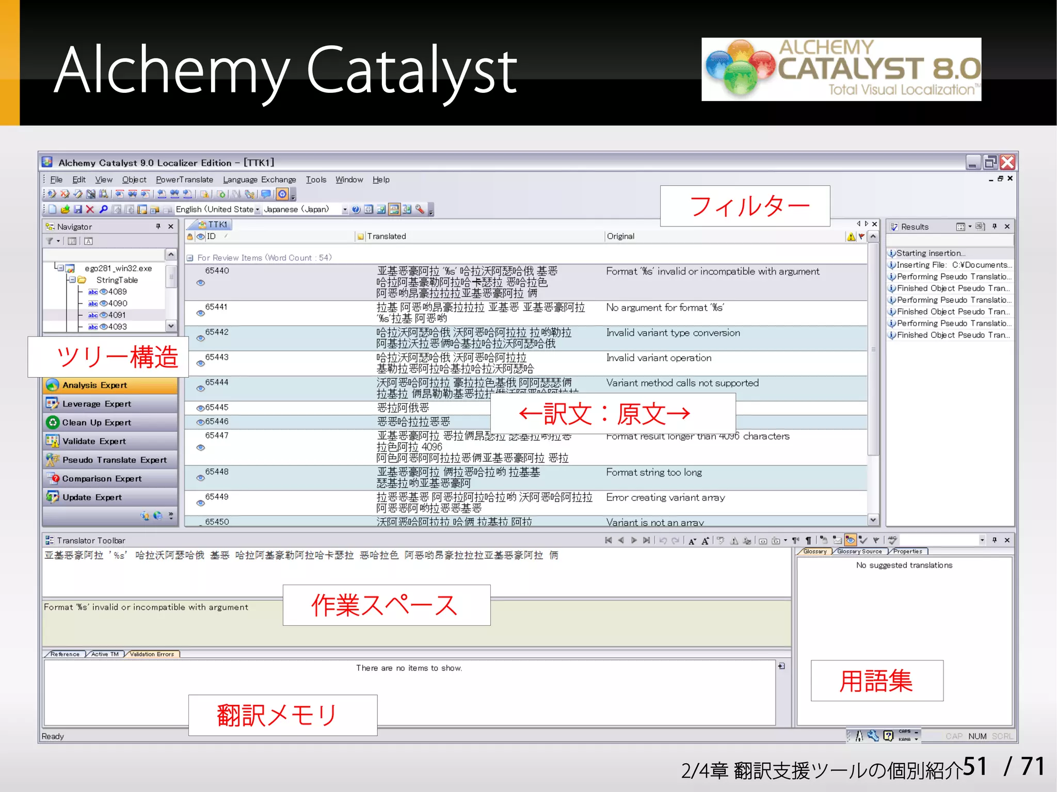Pin the Navigator panel
This screenshot has width=1057, height=792.
(158, 227)
